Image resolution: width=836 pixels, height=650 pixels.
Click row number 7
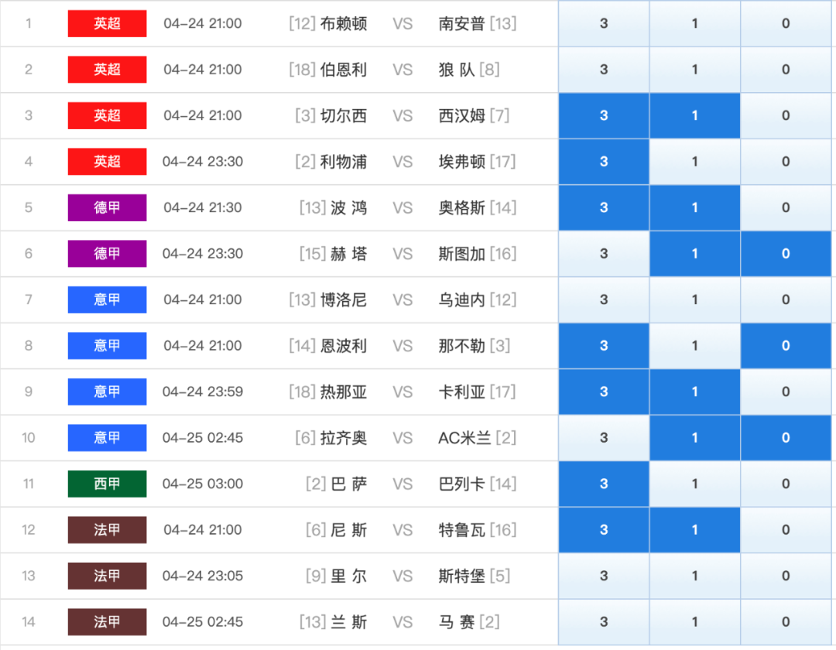pos(29,299)
